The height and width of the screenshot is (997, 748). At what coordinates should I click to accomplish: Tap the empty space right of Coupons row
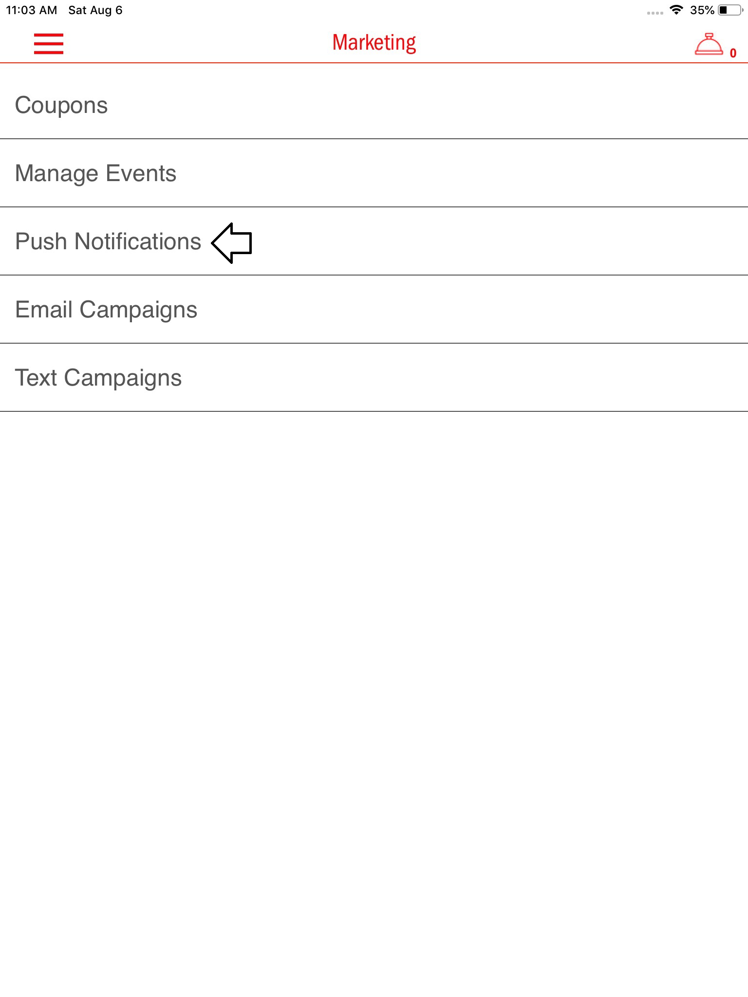tap(438, 105)
